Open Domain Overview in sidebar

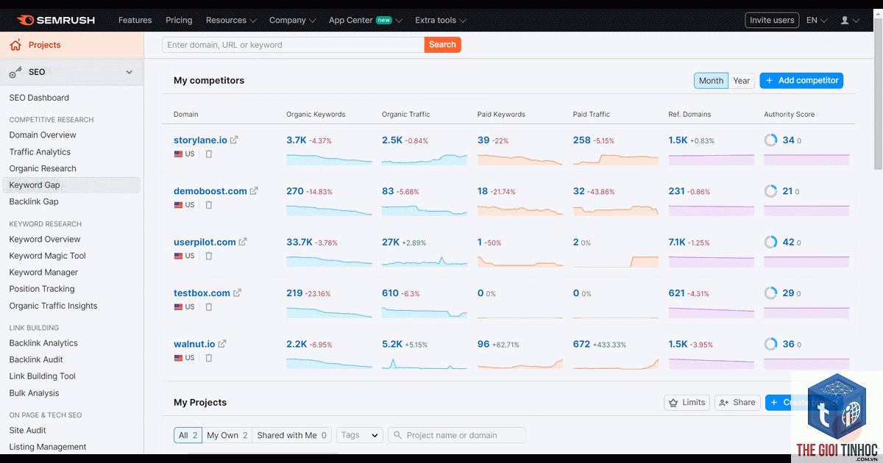(x=43, y=135)
